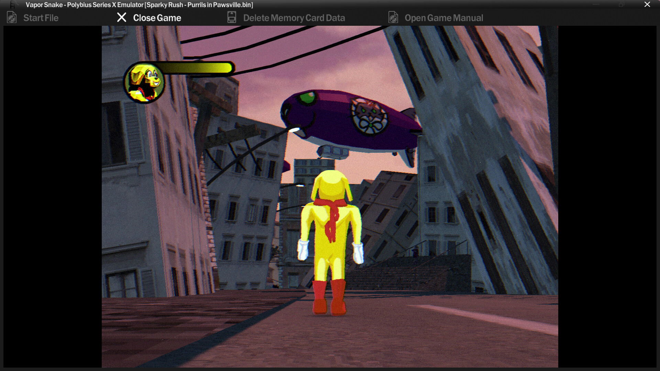Close the emulator window

point(647,4)
